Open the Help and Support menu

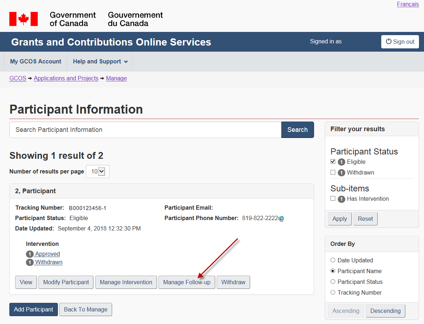100,62
